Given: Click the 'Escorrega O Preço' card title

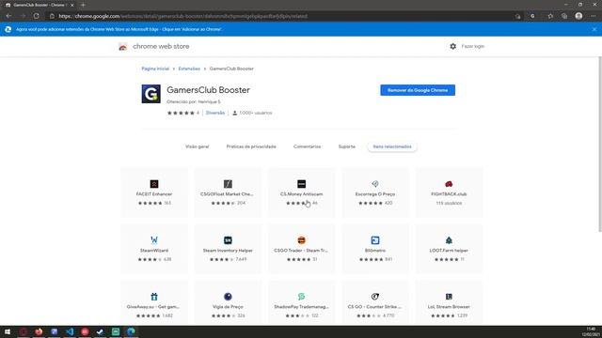Looking at the screenshot, I should [375, 194].
